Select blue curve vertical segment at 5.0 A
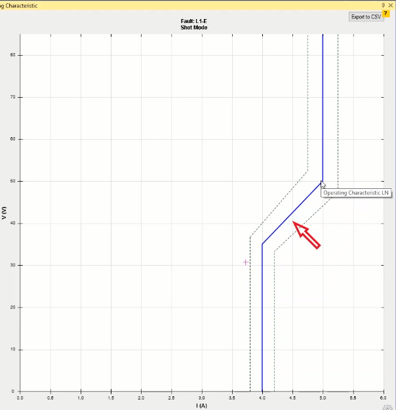The width and height of the screenshot is (396, 410). pos(323,105)
